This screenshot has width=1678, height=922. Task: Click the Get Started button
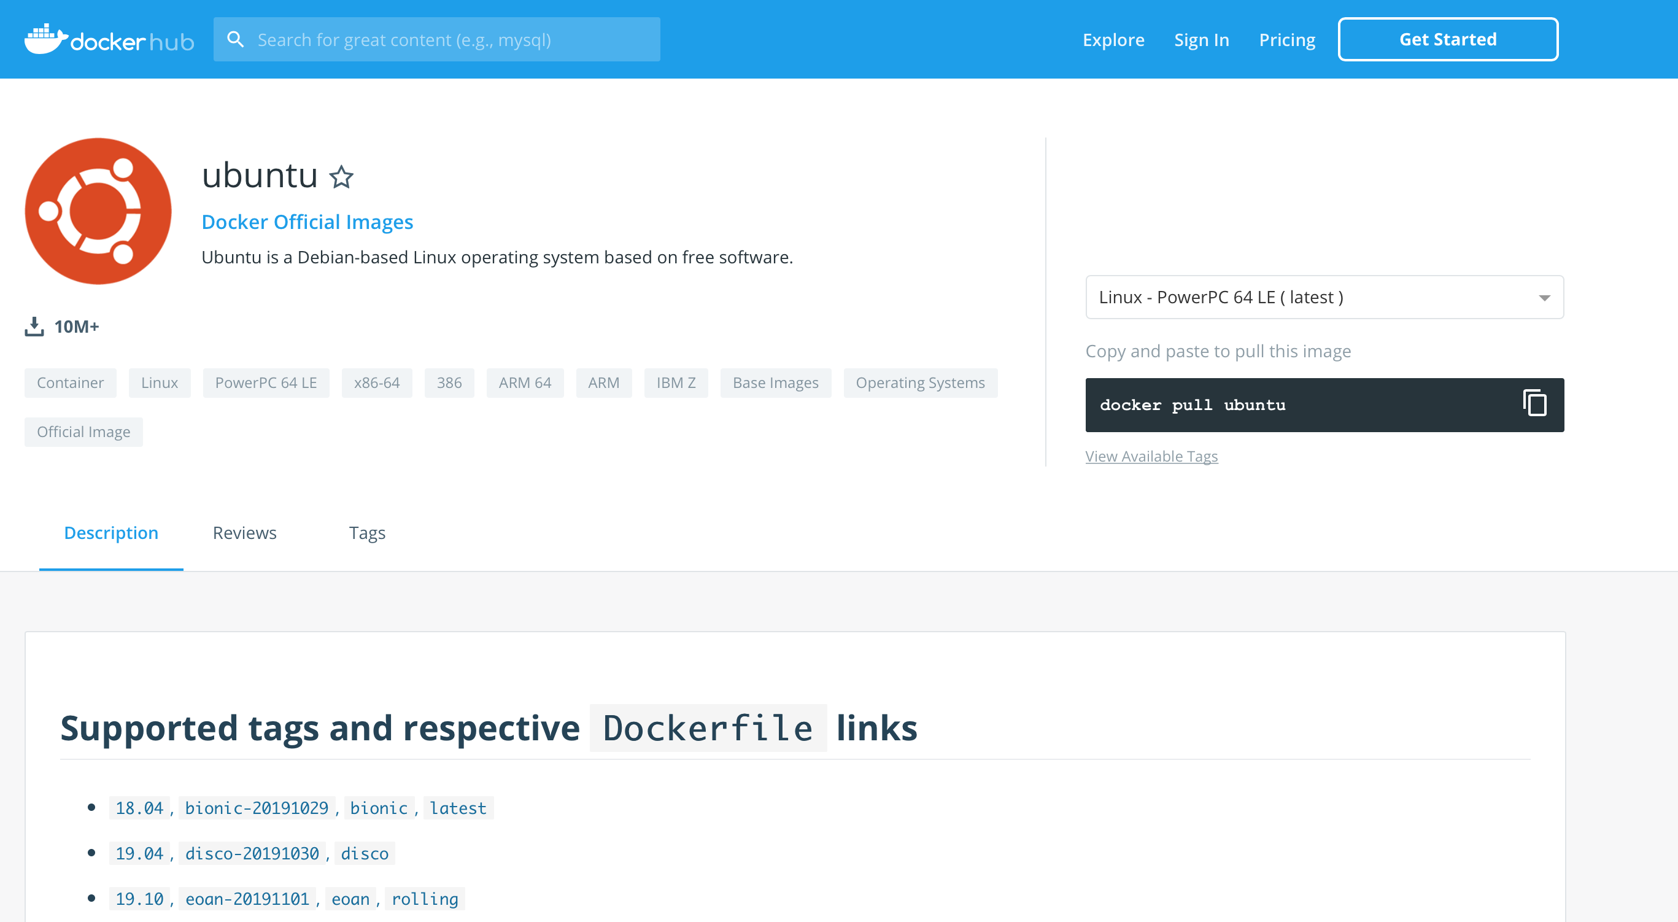pos(1447,39)
